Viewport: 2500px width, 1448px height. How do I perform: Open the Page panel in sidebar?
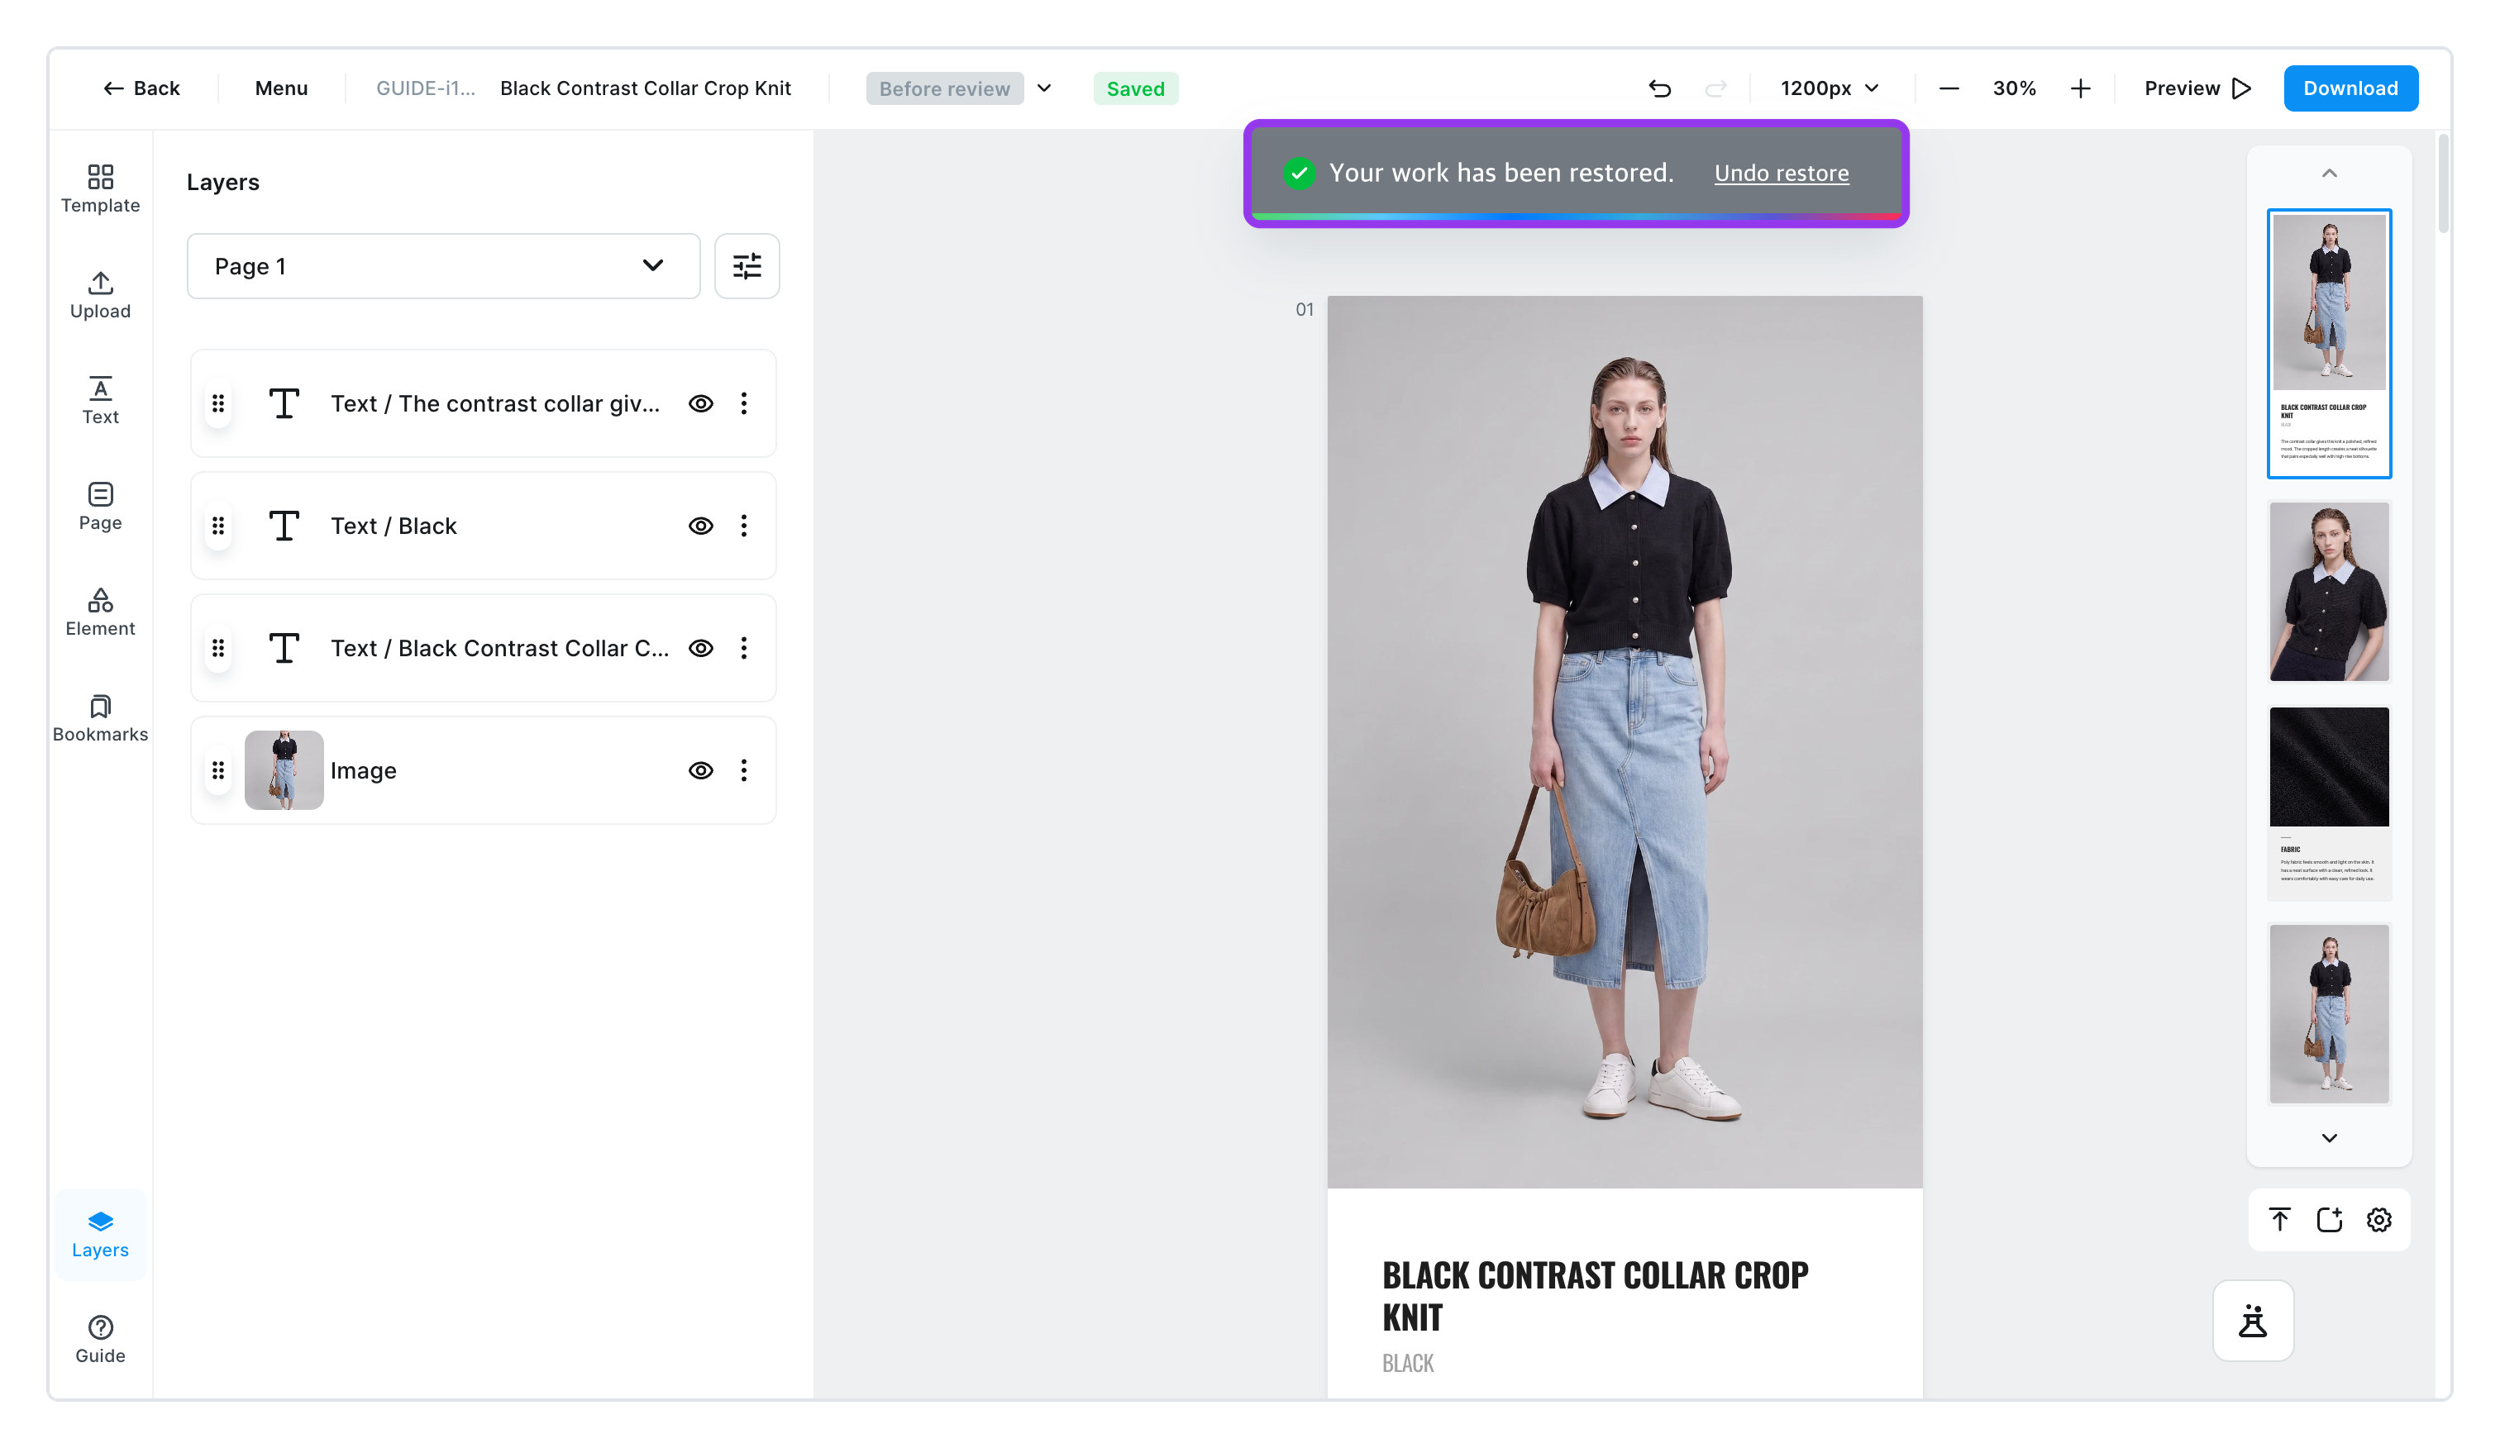point(100,506)
